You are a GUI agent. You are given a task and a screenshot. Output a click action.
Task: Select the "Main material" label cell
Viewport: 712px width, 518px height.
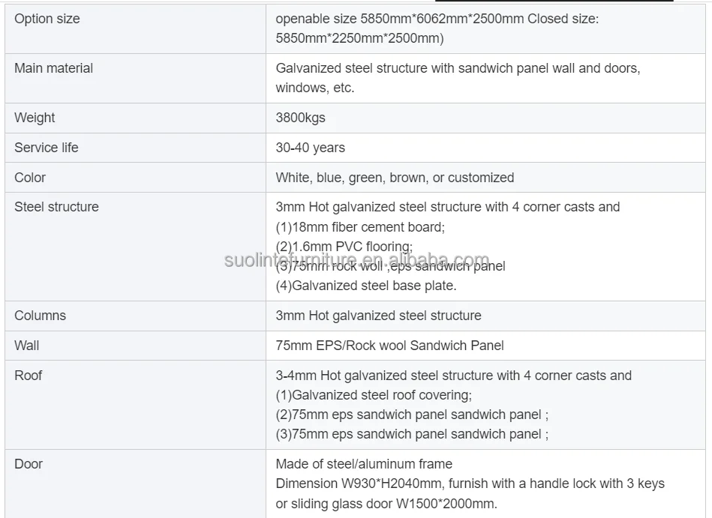[53, 68]
